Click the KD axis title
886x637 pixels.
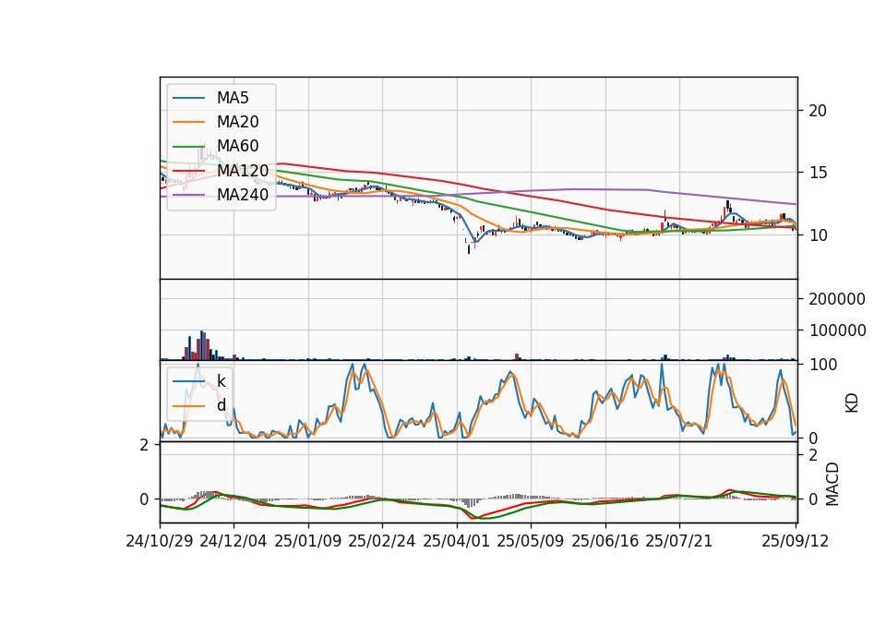[852, 403]
